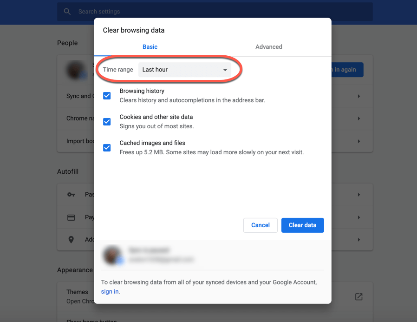Viewport: 417px width, 322px height.
Task: Expand the Addresses row arrow
Action: point(359,240)
